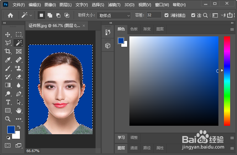Image resolution: width=237 pixels, height=155 pixels.
Task: Change the screen mode
Action: click(19, 145)
